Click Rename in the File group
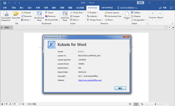This screenshot has height=106, width=175. click(x=26, y=16)
